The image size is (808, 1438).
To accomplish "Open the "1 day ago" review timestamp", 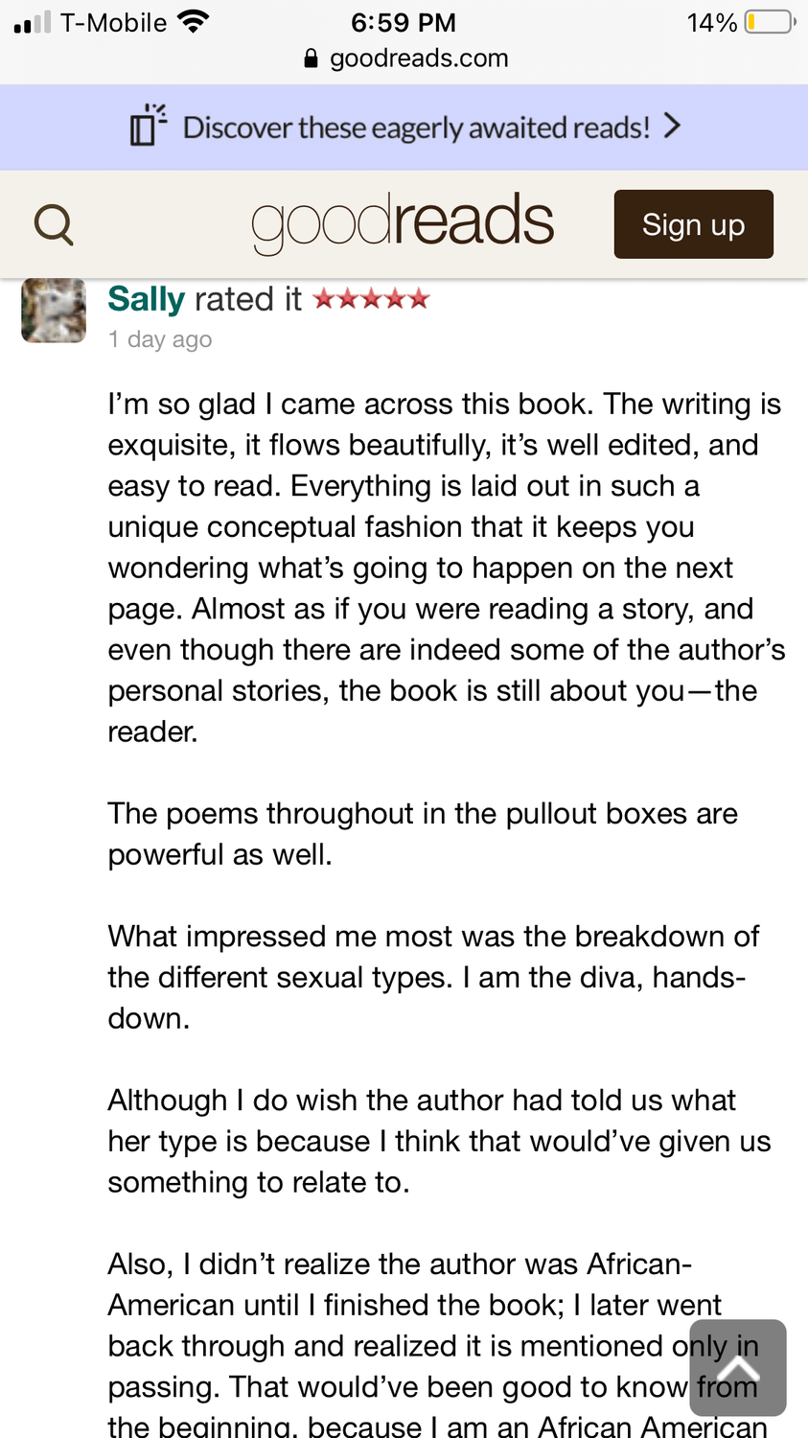I will pyautogui.click(x=160, y=339).
